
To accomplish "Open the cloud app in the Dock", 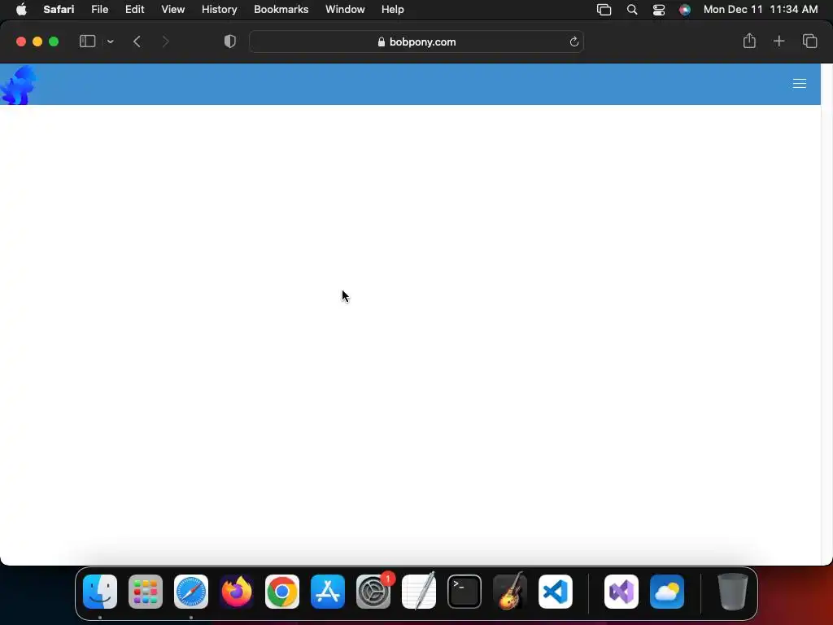I will tap(667, 592).
